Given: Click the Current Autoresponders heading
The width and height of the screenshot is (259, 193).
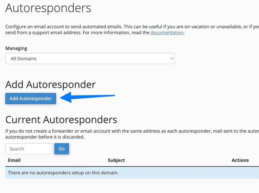Looking at the screenshot, I should coord(61,120).
